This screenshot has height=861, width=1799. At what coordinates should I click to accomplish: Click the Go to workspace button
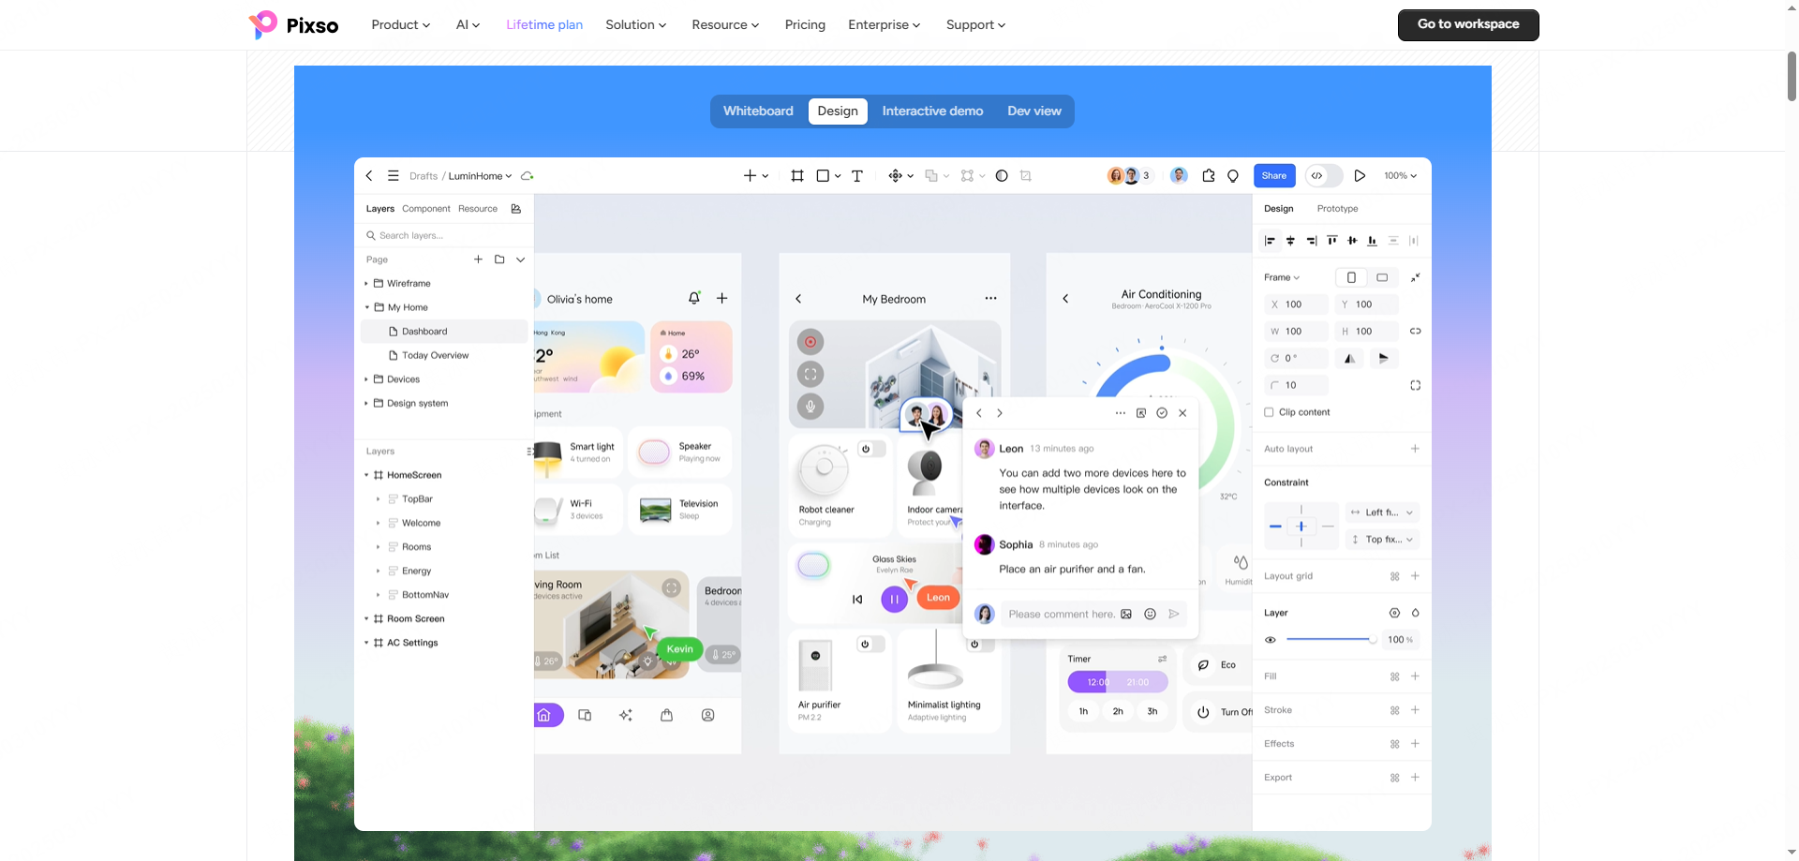1468,25
